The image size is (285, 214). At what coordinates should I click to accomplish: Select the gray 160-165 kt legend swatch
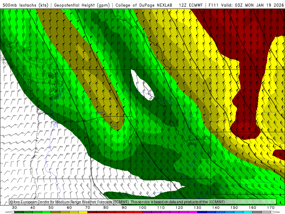click(x=257, y=212)
